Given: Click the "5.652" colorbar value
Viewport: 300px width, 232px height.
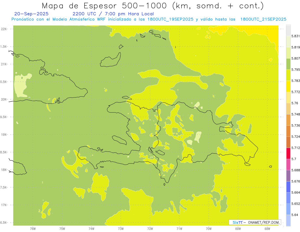Looking at the screenshot, I should (x=295, y=204).
